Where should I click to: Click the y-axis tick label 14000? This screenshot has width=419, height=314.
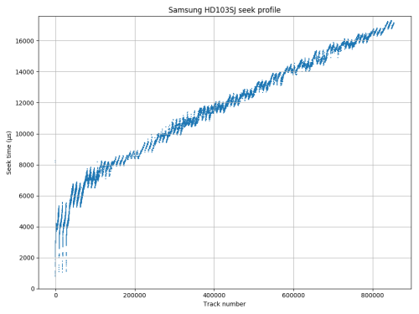point(24,72)
